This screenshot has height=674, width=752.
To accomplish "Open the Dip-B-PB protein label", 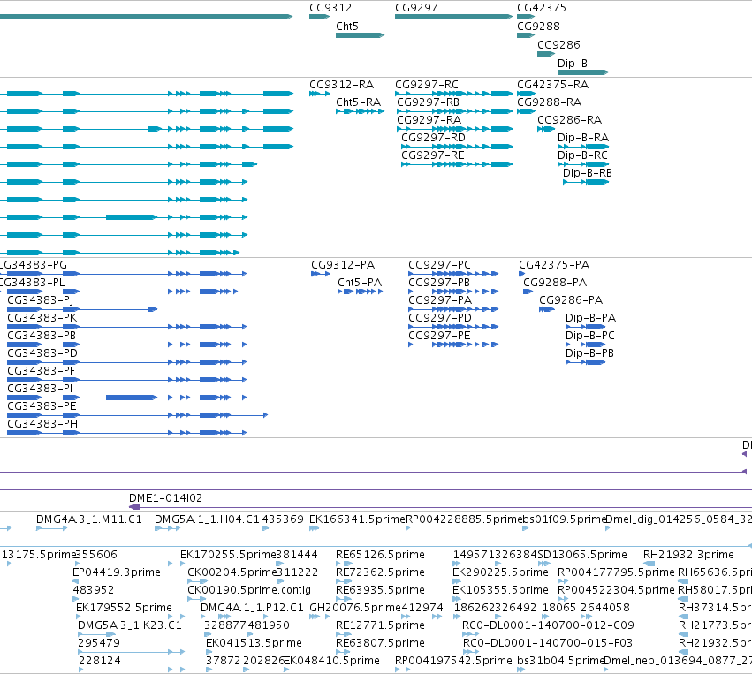I will [589, 353].
